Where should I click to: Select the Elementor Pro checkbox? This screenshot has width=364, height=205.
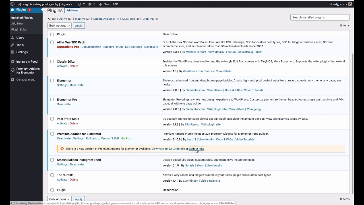[x=52, y=100]
